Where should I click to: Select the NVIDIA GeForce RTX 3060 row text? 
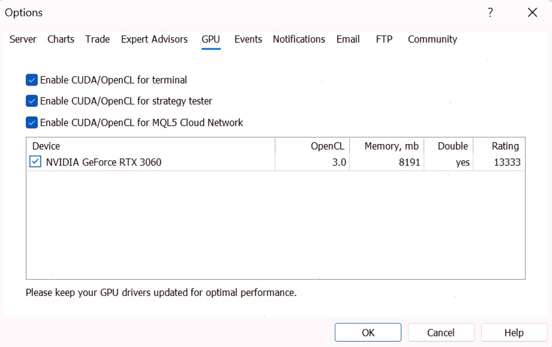click(104, 162)
